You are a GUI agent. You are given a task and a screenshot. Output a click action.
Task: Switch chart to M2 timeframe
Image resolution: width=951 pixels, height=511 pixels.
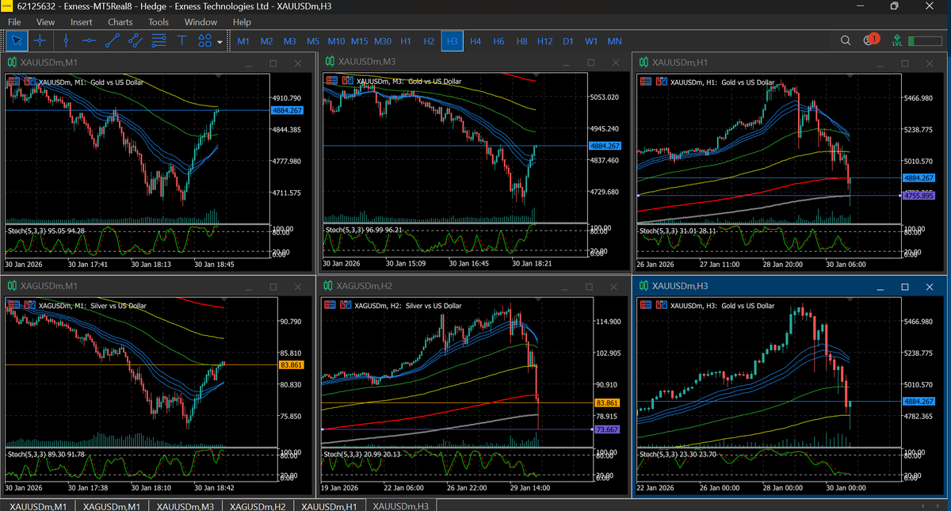click(266, 41)
